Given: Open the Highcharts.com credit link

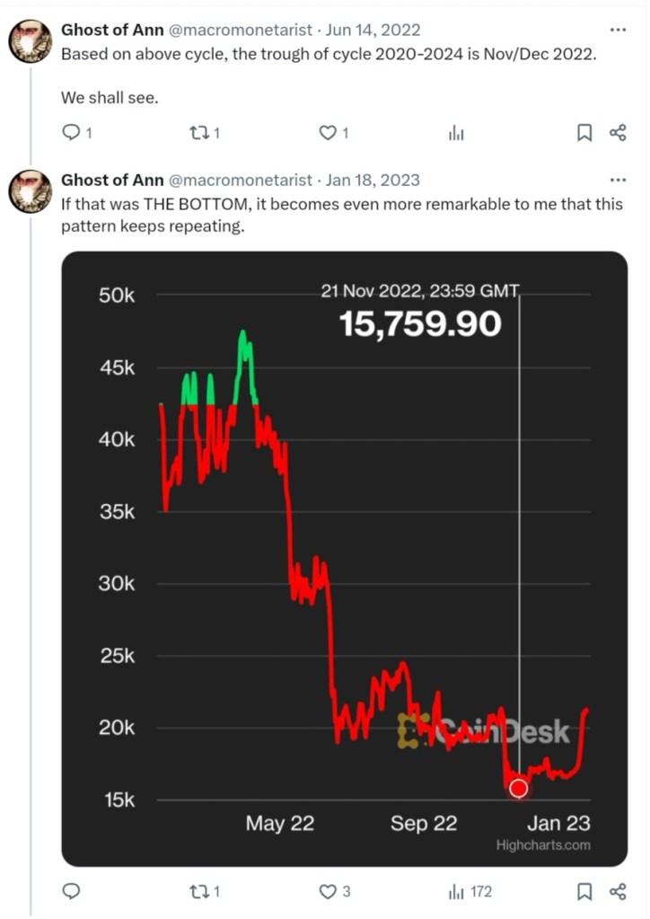Looking at the screenshot, I should coord(543,844).
